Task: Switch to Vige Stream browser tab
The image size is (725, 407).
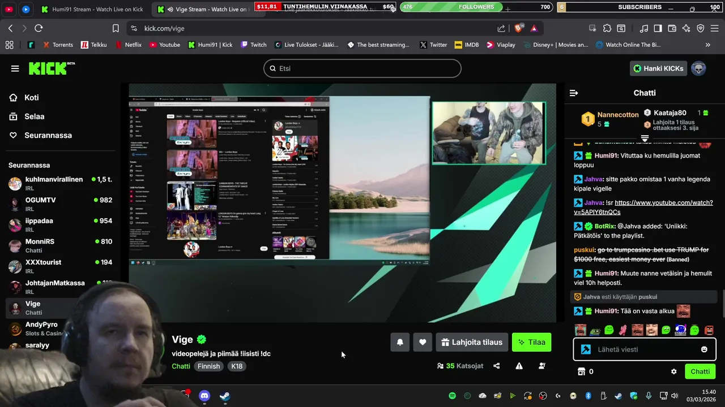Action: click(x=208, y=9)
